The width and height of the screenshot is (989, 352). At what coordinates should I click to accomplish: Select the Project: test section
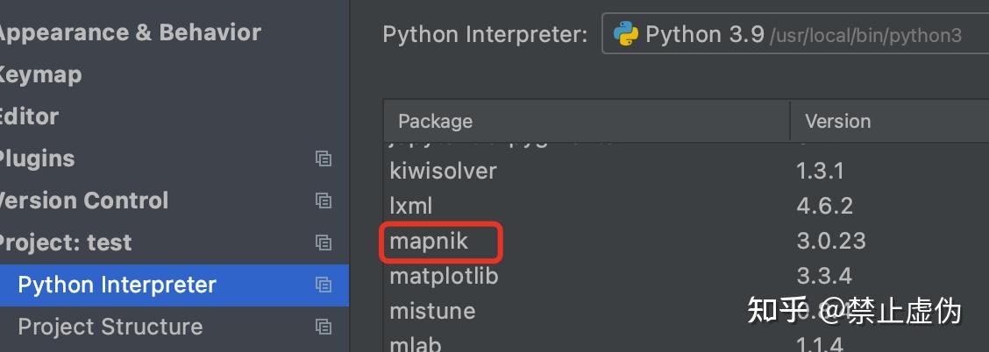[x=65, y=243]
